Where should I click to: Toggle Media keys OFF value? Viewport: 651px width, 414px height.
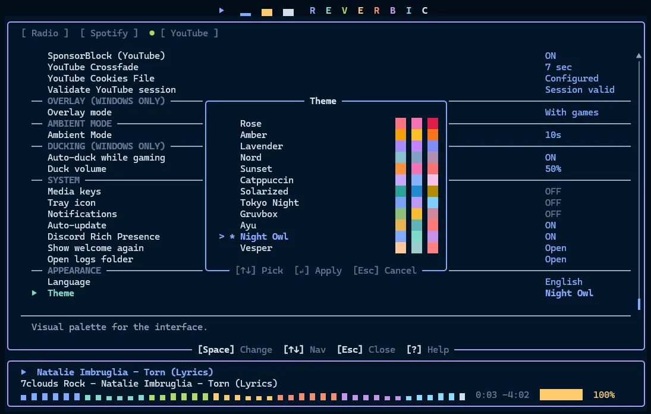point(552,191)
